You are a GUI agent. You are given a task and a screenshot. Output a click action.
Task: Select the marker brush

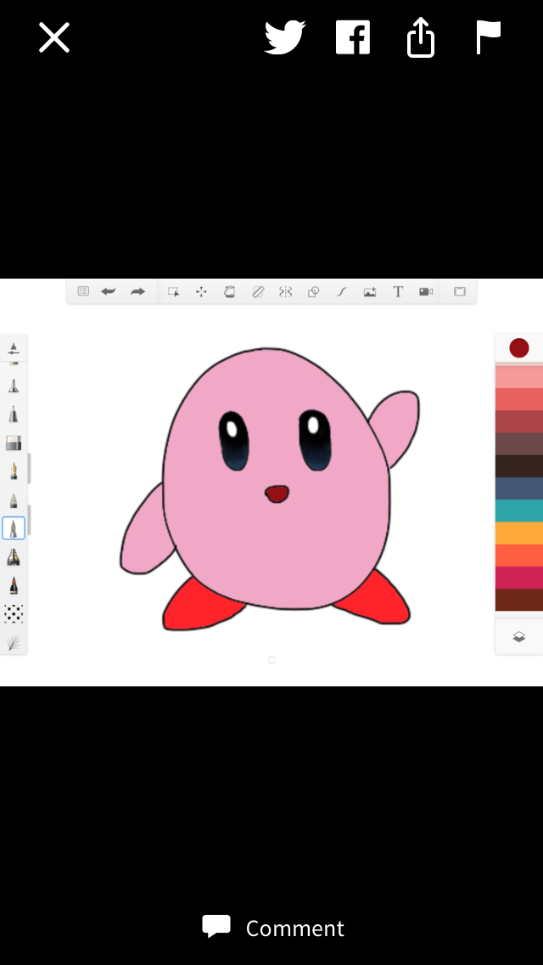(14, 415)
